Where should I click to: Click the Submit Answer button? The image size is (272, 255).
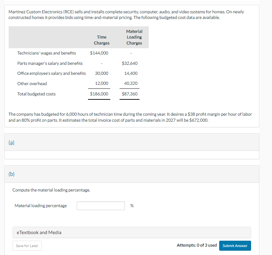(x=235, y=246)
